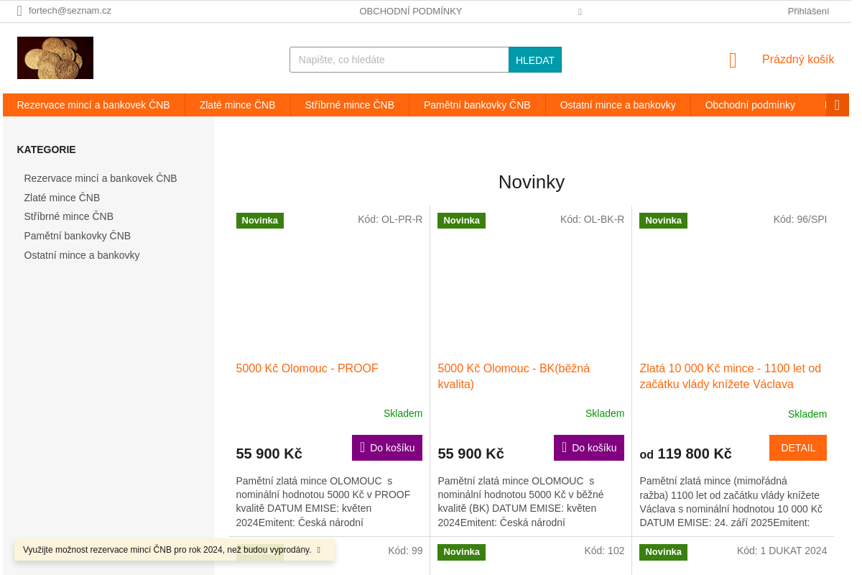Screen dimensions: 862x575
Task: Click Prázdný košík cart text
Action: [x=797, y=60]
